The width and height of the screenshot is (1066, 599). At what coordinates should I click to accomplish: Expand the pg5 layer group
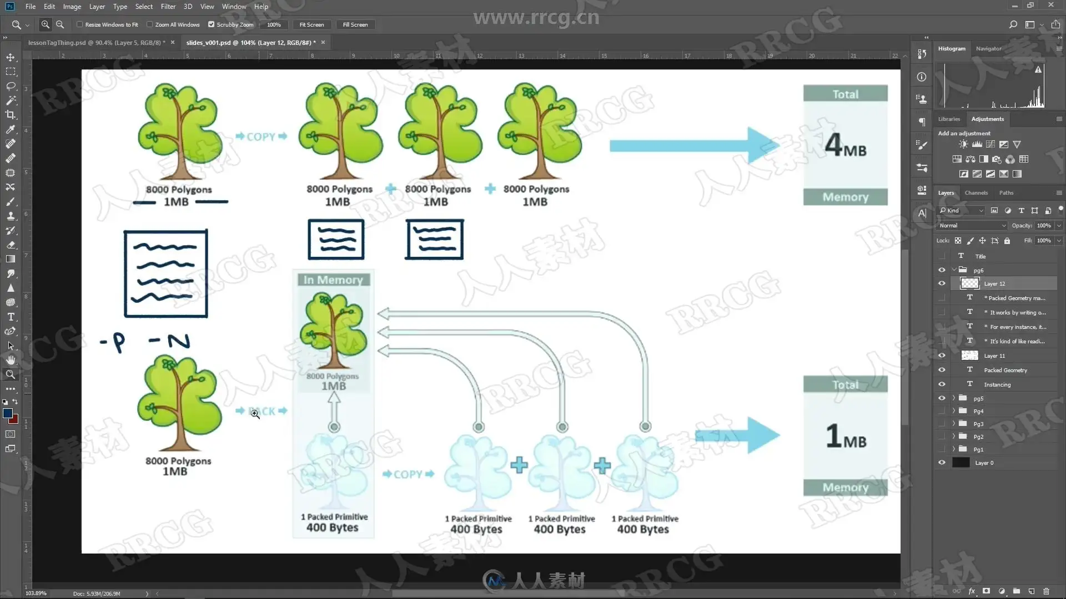(x=954, y=398)
